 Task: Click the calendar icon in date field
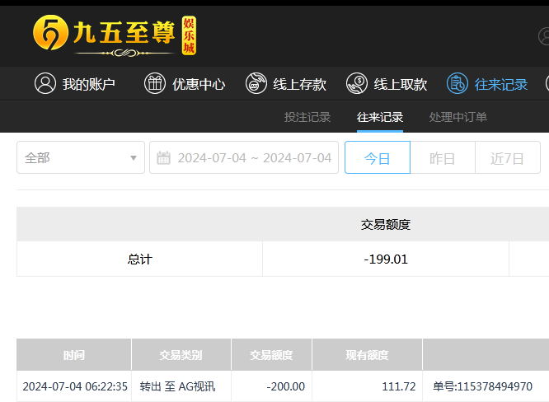pos(163,158)
